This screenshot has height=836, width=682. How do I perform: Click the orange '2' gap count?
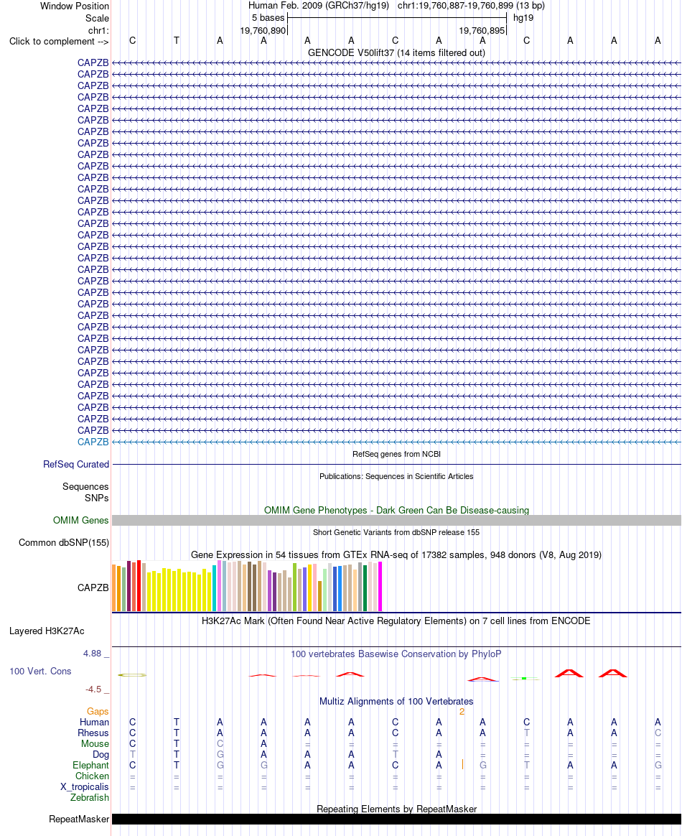(462, 712)
